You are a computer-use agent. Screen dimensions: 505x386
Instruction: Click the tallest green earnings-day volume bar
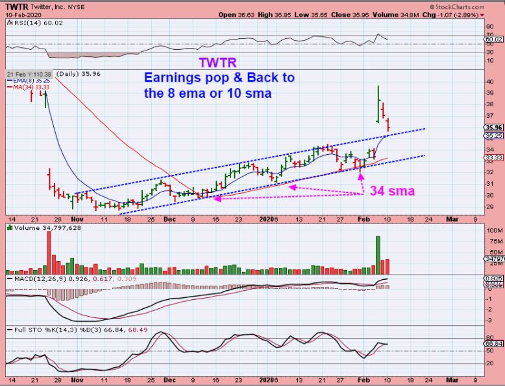[378, 255]
